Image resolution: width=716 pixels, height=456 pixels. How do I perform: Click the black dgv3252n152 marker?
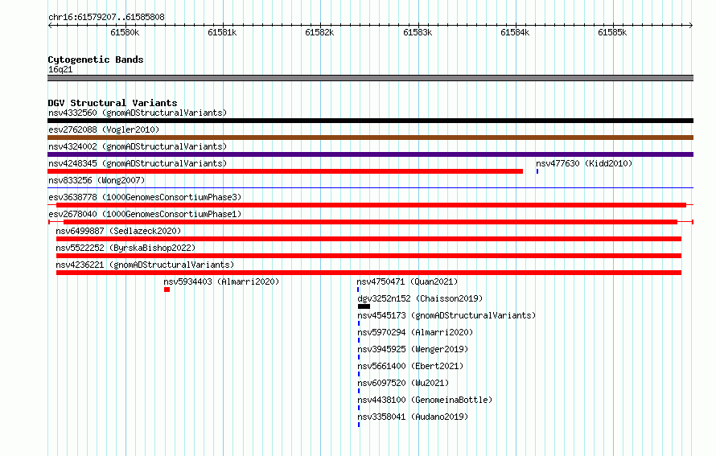[x=364, y=306]
